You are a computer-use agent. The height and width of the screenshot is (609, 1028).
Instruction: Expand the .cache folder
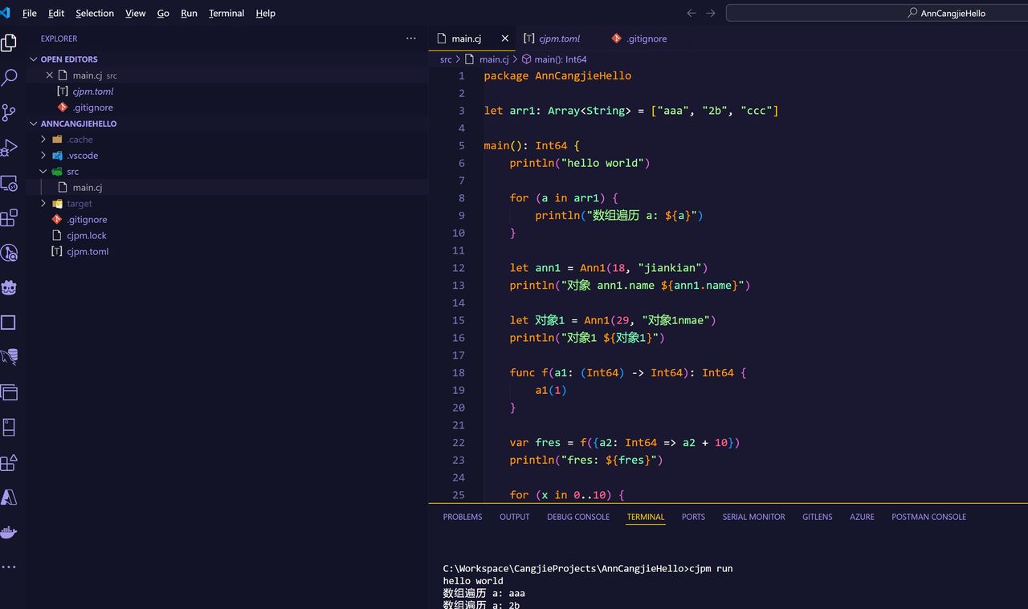tap(80, 140)
